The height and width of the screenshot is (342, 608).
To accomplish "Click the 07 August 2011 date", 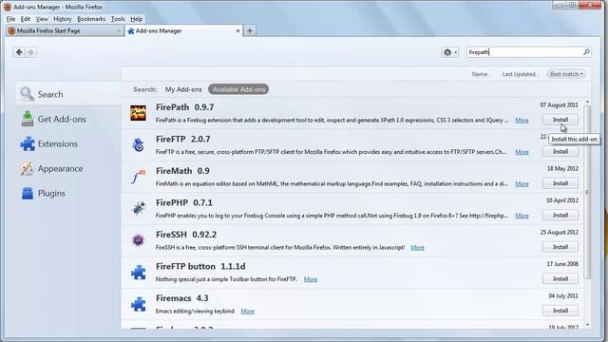I will (559, 104).
